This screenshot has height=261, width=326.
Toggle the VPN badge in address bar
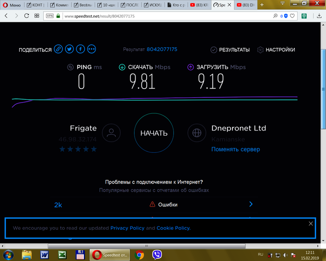tap(50, 16)
